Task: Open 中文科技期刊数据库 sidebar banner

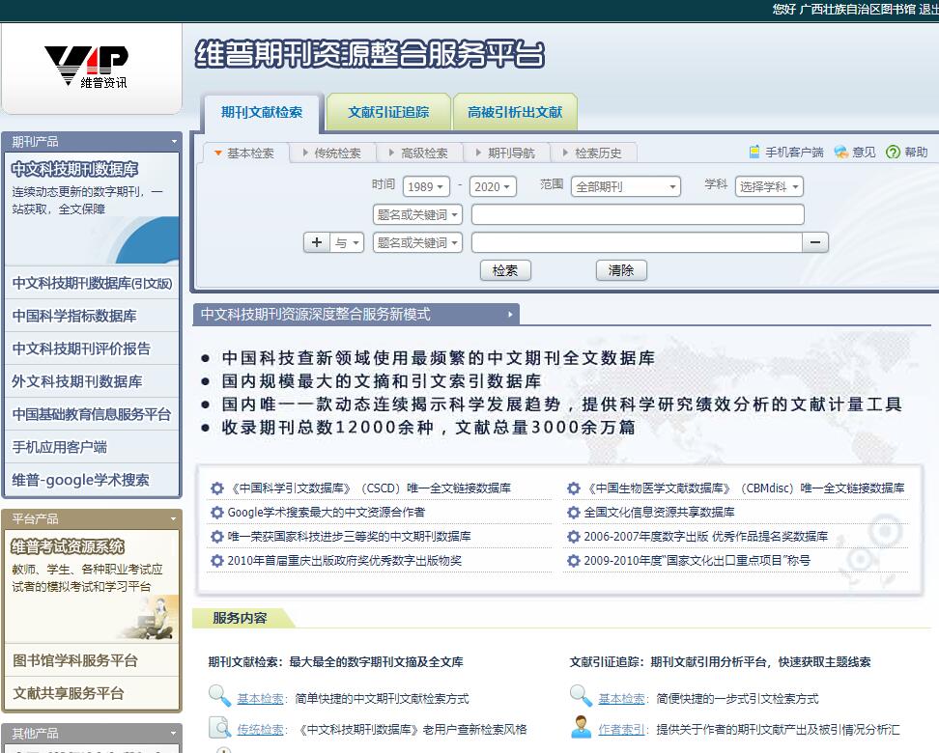Action: [x=92, y=209]
